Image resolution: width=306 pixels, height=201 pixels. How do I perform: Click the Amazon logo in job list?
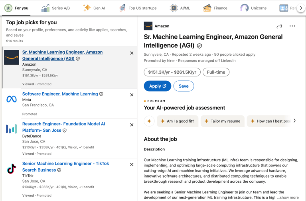(x=12, y=57)
